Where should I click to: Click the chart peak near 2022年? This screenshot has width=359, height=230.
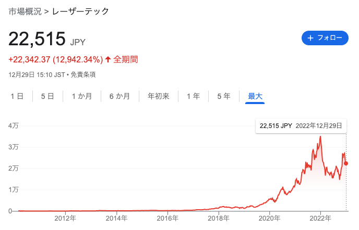(320, 136)
